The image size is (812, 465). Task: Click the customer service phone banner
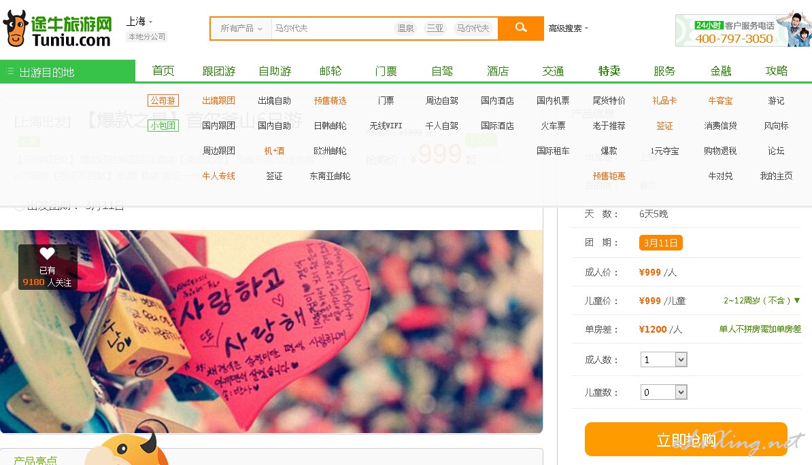coord(743,30)
